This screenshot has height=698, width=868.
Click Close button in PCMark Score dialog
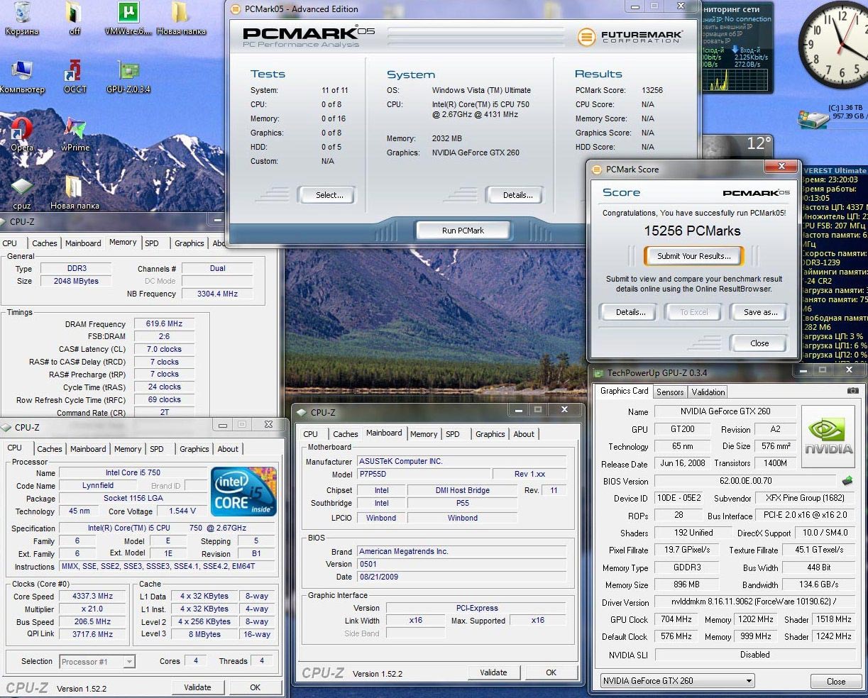[759, 343]
